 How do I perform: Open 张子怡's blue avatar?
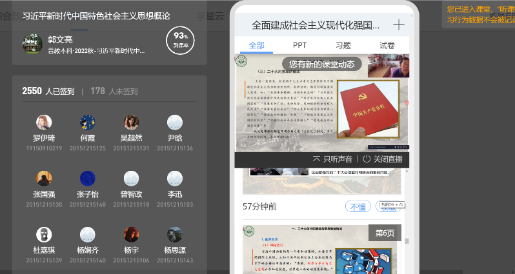click(88, 179)
